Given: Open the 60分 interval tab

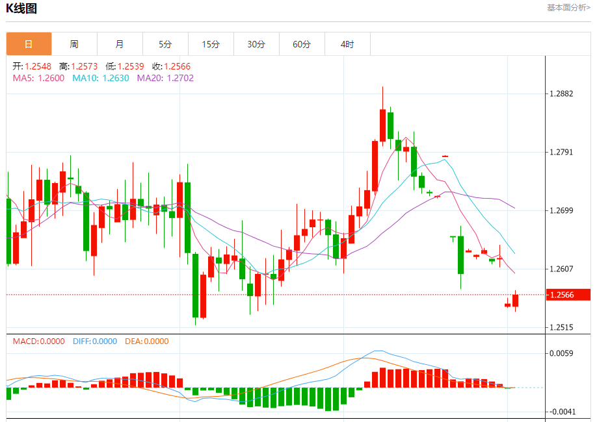Looking at the screenshot, I should point(302,44).
